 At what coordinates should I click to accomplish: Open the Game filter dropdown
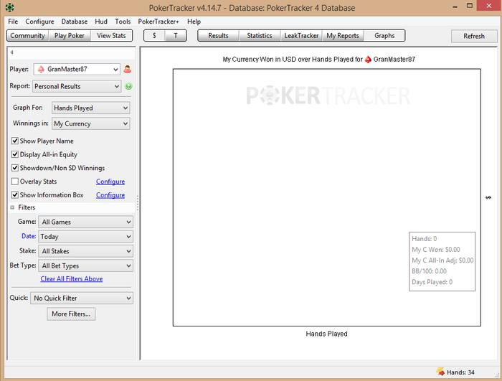pyautogui.click(x=85, y=222)
